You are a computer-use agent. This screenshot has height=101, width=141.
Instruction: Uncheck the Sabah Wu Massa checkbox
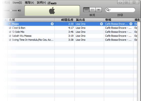click(10, 36)
